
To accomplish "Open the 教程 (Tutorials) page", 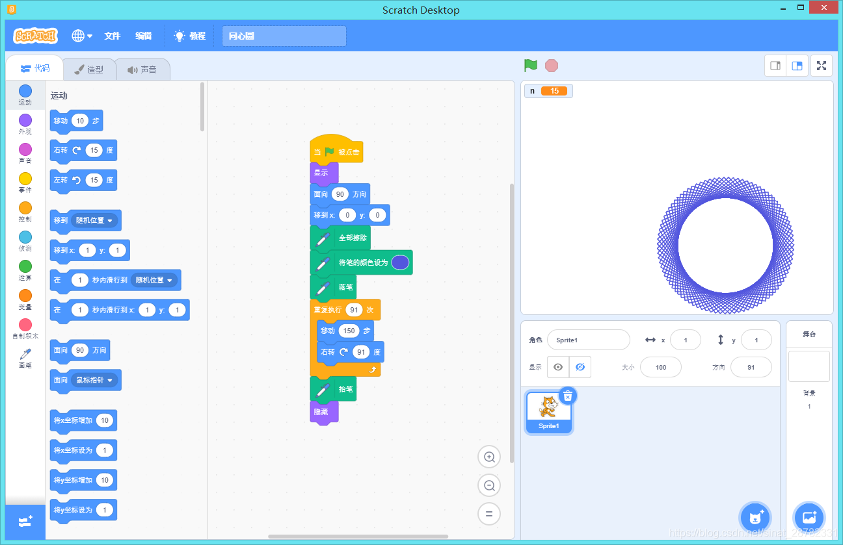I will 190,36.
